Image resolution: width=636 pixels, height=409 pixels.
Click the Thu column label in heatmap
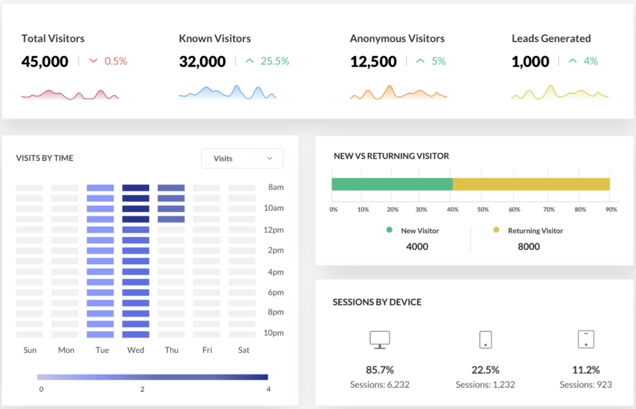tap(171, 350)
